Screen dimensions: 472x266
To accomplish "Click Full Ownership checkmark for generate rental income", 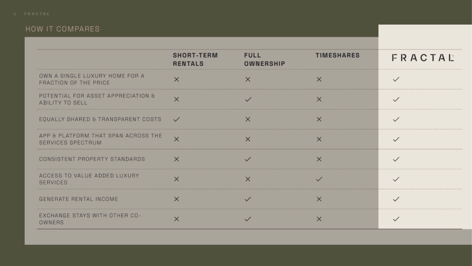I will (x=248, y=199).
